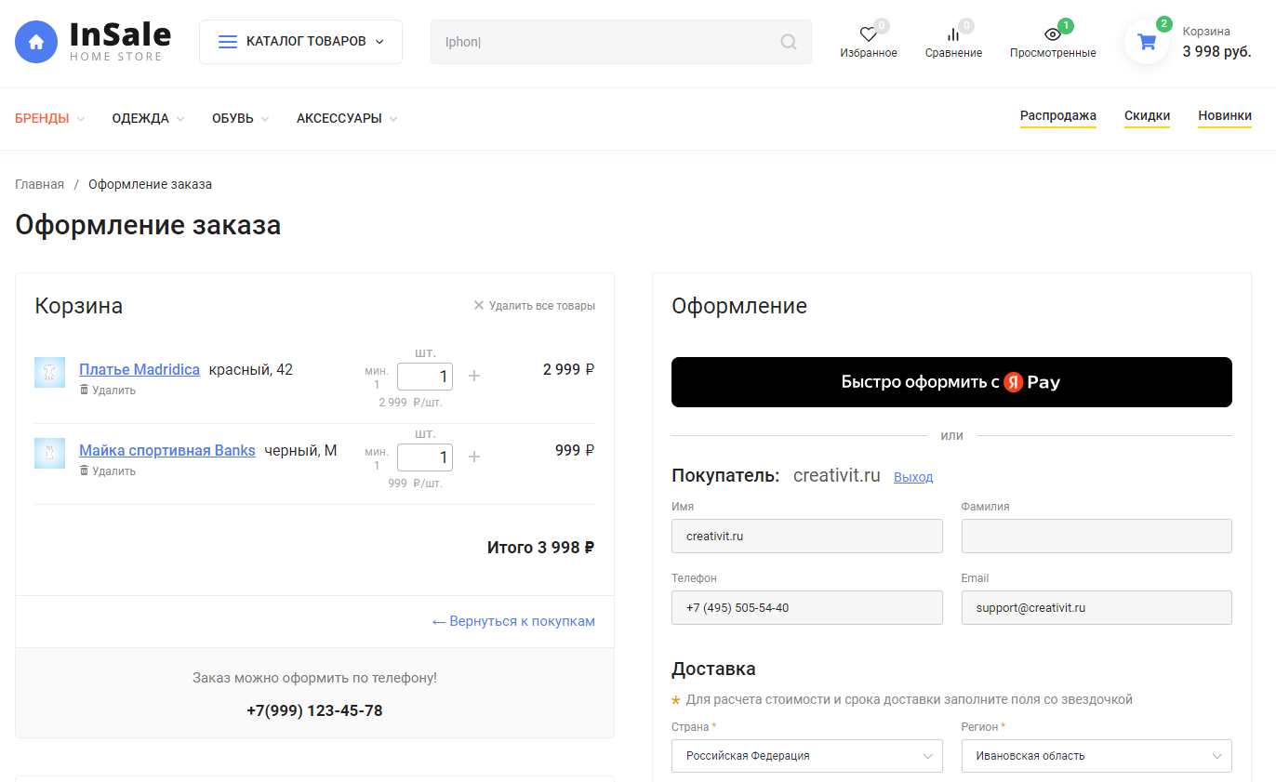1276x782 pixels.
Task: Click the Выход logout link
Action: (912, 477)
